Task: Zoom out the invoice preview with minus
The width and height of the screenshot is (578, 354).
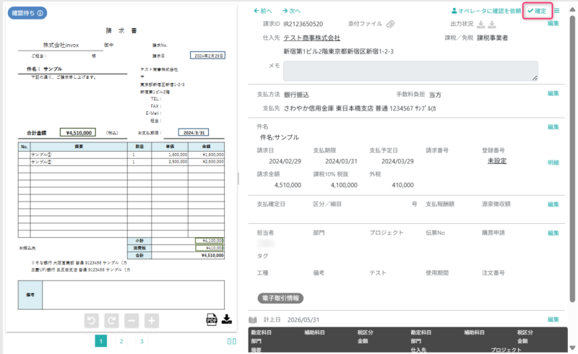Action: (131, 321)
